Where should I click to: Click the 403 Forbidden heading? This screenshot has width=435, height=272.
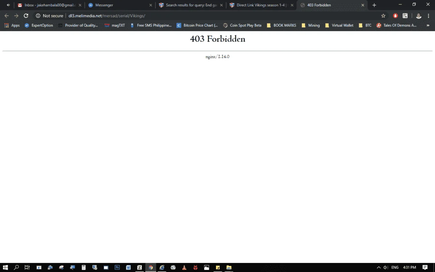click(217, 39)
